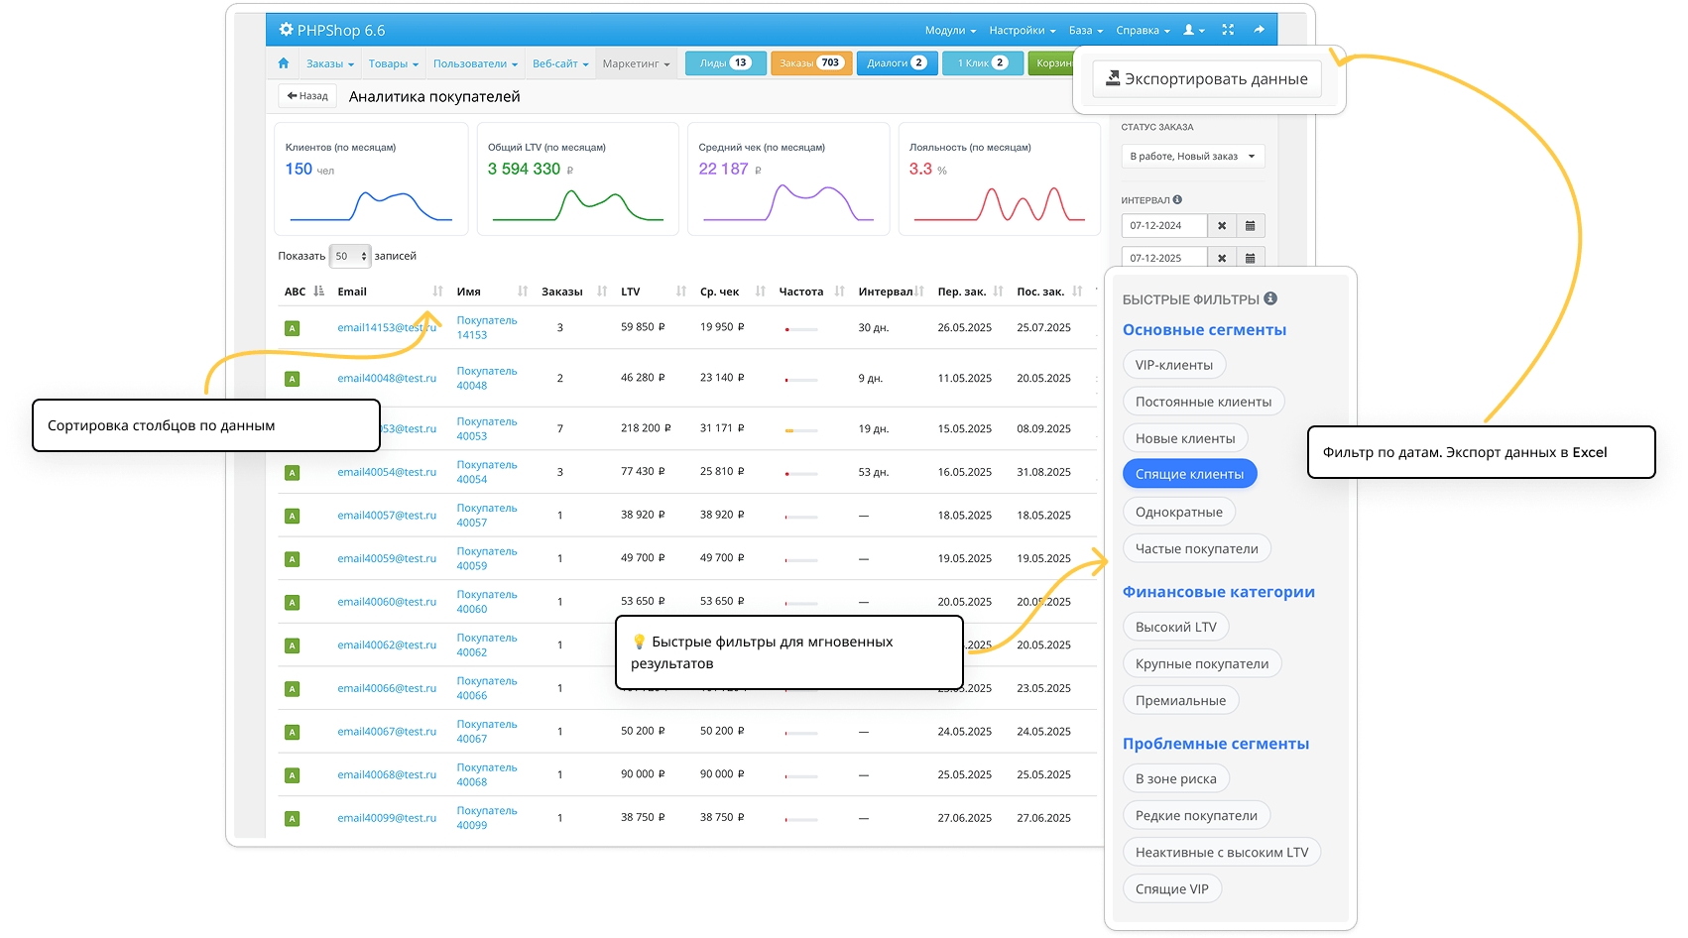Clear the 07-12-2024 interval date
Screen dimensions: 1688x938
coord(1222,226)
